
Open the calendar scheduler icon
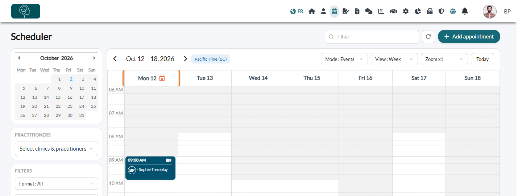point(334,11)
